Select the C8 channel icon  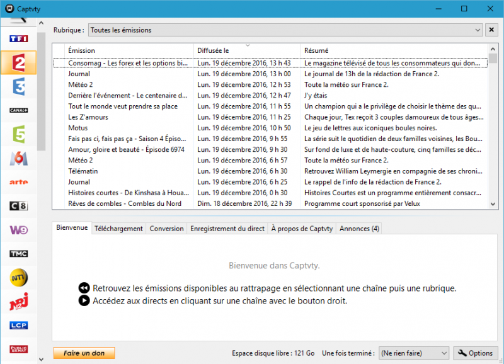click(19, 205)
